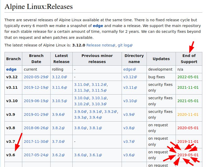
Task: Open the git log link
Action: pyautogui.click(x=125, y=45)
